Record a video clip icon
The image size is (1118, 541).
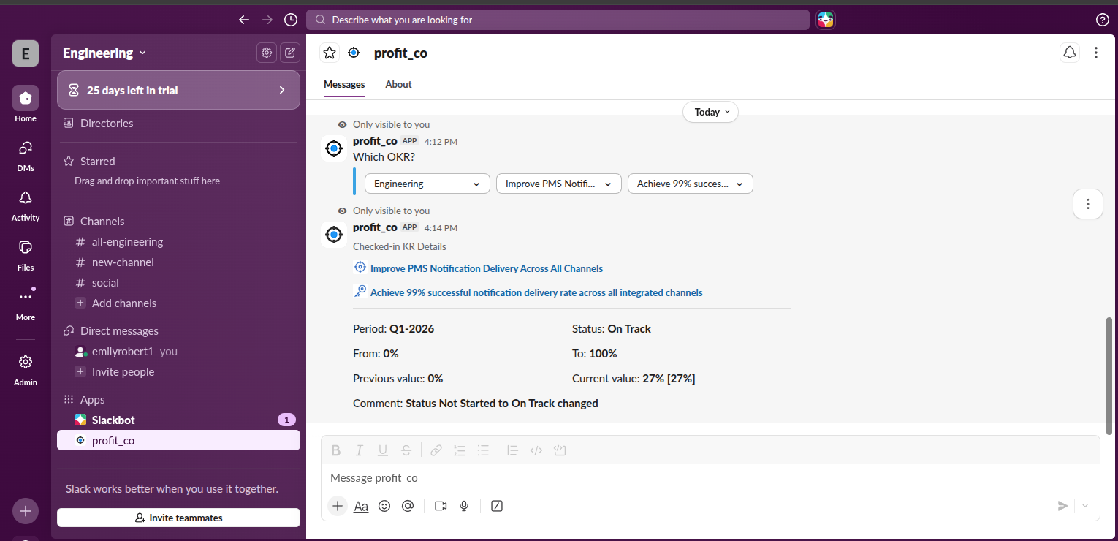[441, 506]
